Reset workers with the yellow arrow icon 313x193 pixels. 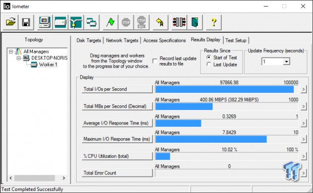[x=161, y=22]
